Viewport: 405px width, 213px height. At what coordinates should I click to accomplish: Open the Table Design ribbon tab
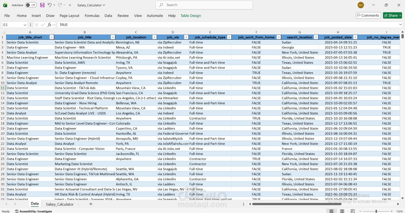(191, 16)
